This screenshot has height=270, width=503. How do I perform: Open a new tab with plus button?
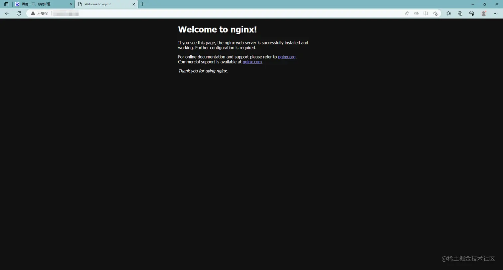click(x=142, y=4)
